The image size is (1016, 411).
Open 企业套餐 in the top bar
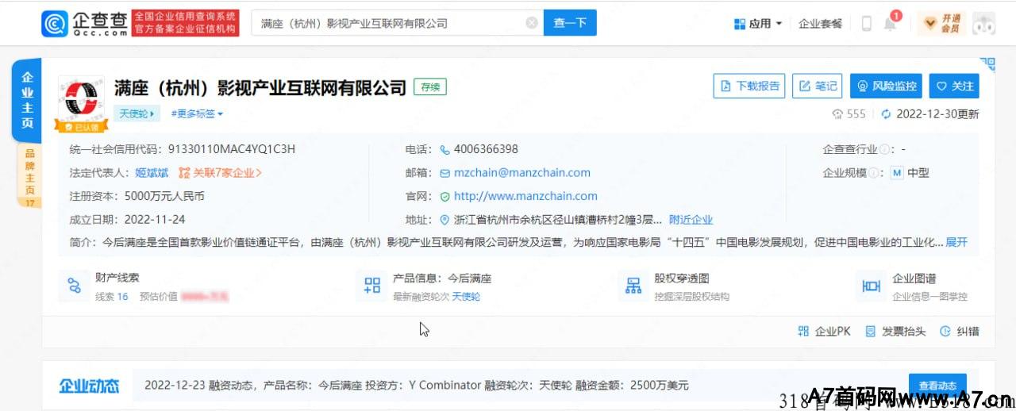820,24
